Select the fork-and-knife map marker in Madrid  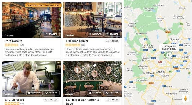[x=169, y=55]
